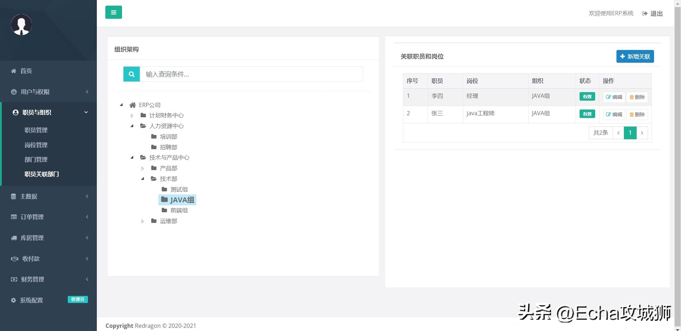Click the 主数据 database icon
681x331 pixels.
pos(13,196)
